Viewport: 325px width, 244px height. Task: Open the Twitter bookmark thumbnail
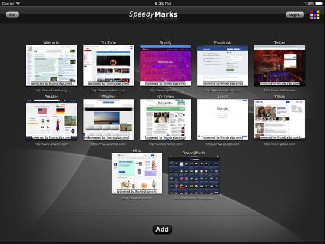pos(280,65)
